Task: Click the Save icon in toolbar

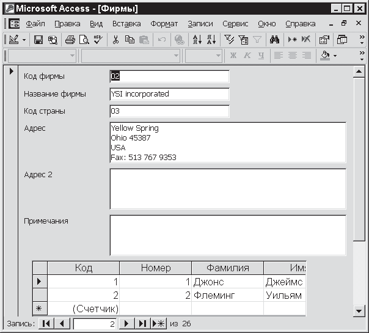Action: 38,40
